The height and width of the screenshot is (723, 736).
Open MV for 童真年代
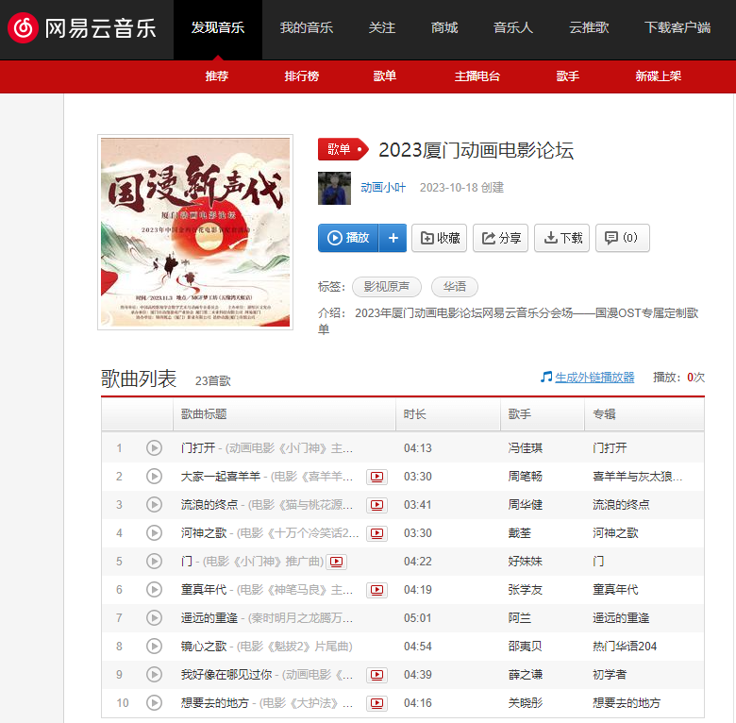[376, 590]
